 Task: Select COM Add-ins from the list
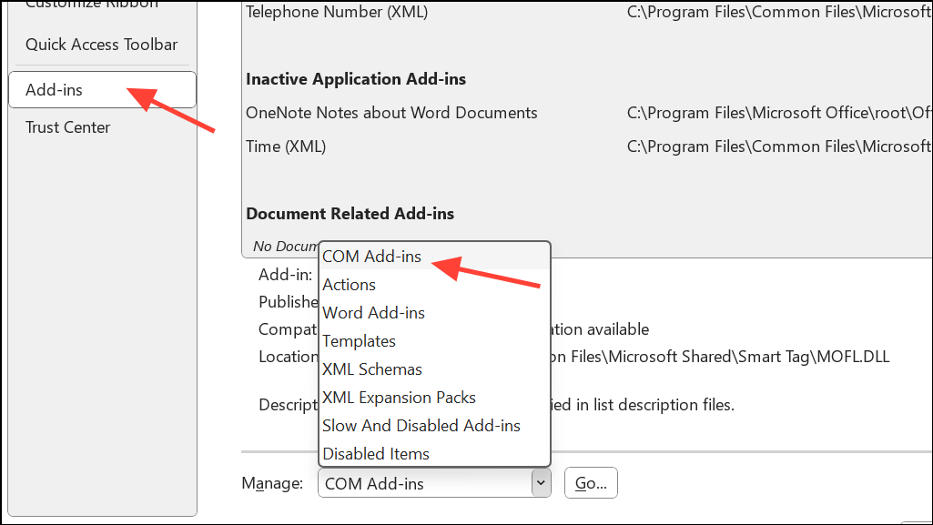click(x=371, y=256)
